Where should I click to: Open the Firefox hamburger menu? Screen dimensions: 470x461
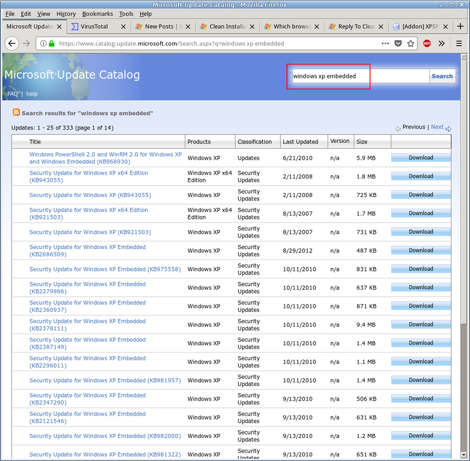(x=459, y=43)
